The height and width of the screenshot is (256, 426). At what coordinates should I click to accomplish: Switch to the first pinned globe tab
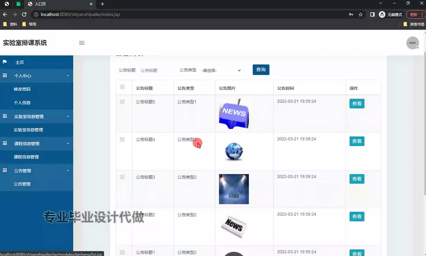pyautogui.click(x=7, y=4)
